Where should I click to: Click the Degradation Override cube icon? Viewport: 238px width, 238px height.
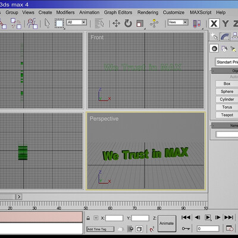(139, 229)
